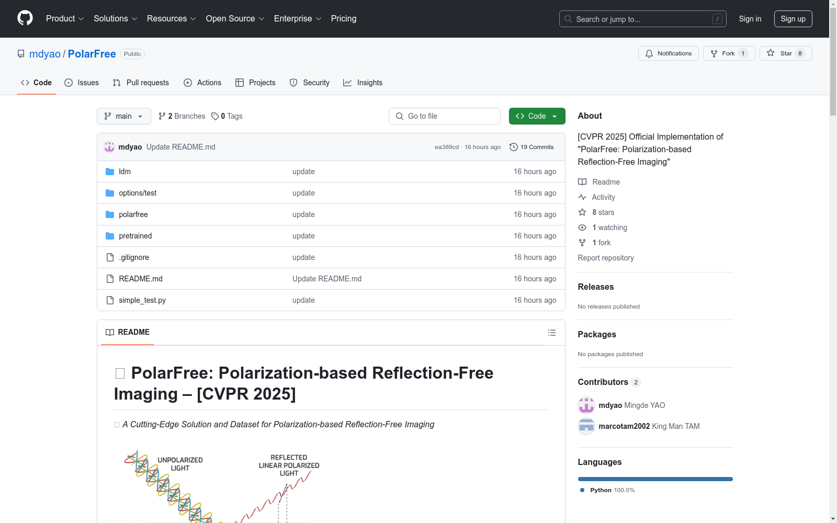Image resolution: width=837 pixels, height=523 pixels.
Task: Click the Sign up button
Action: (x=793, y=19)
